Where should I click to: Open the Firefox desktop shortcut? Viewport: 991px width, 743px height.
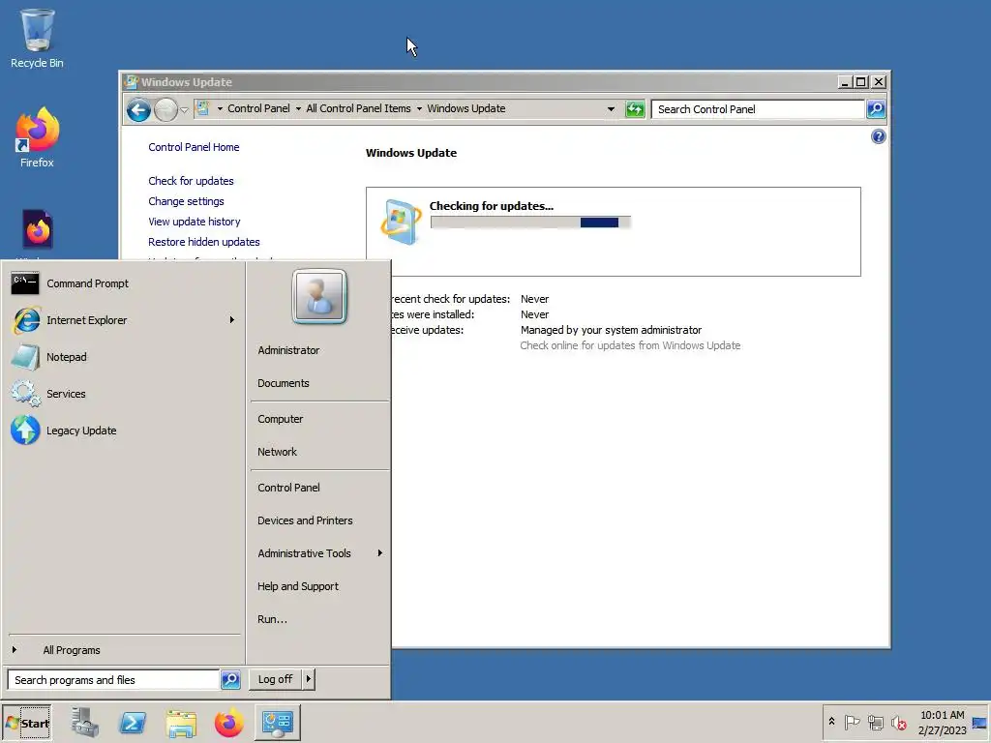37,137
